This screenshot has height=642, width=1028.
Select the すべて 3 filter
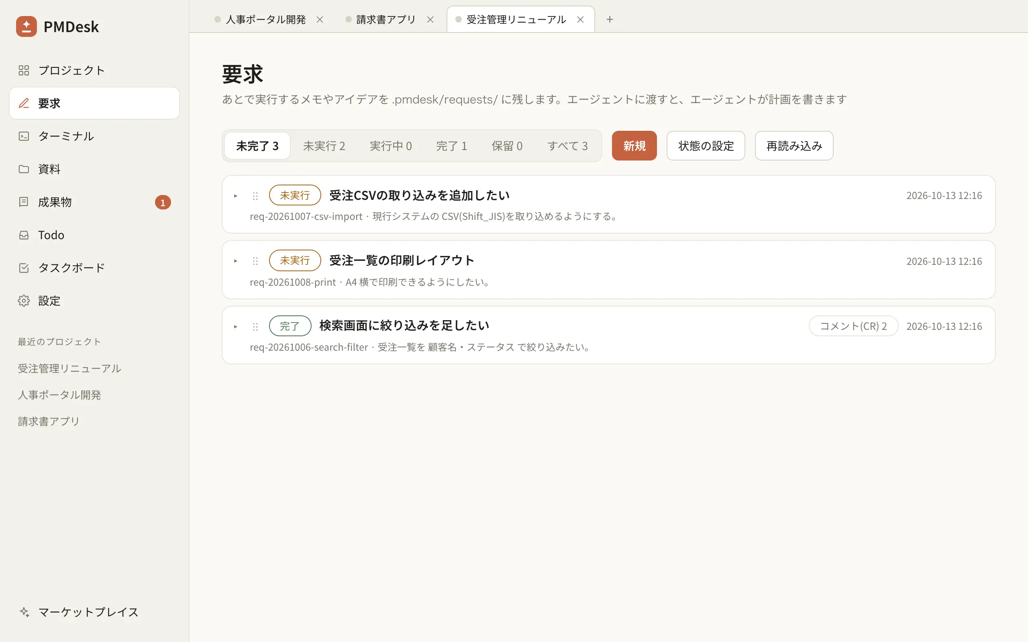pyautogui.click(x=567, y=146)
